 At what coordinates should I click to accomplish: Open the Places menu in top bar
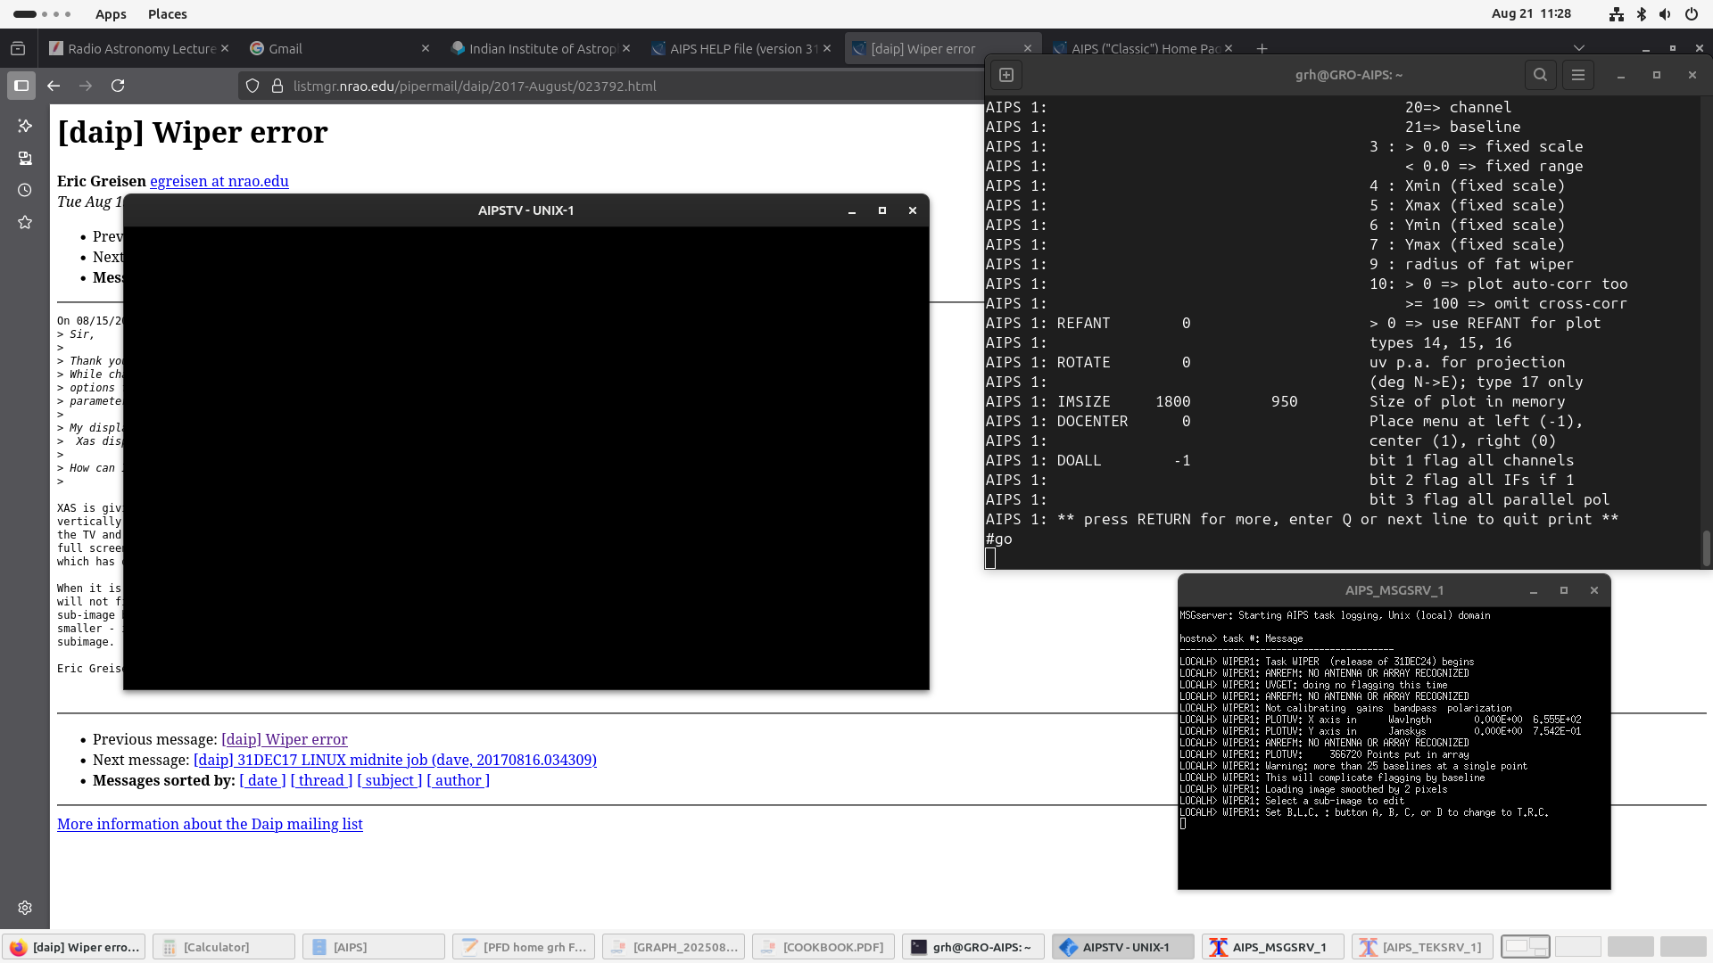click(167, 14)
